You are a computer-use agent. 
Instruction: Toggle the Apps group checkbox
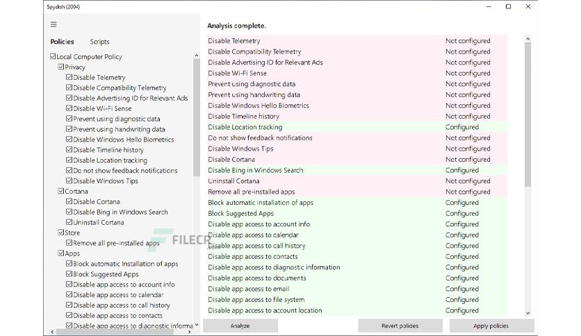[x=60, y=253]
